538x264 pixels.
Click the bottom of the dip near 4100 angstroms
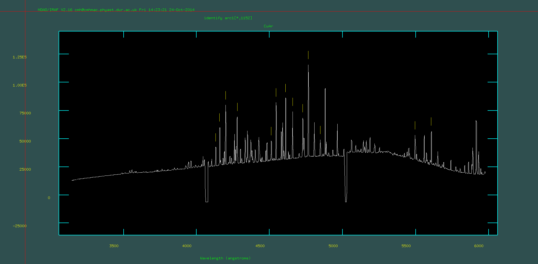click(207, 201)
